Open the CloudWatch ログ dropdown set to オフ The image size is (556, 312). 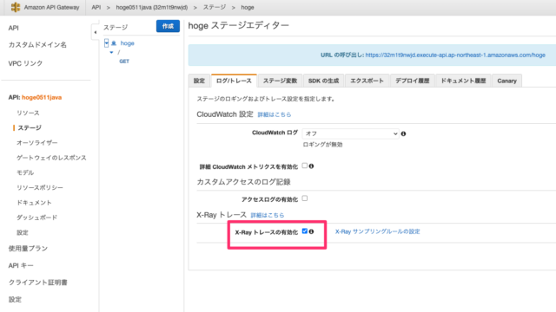[350, 133]
